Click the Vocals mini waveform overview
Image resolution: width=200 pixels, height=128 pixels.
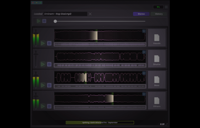point(100,44)
